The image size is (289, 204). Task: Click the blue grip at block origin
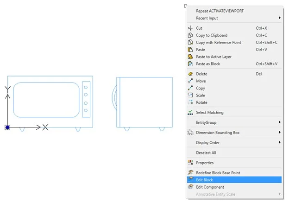7,127
